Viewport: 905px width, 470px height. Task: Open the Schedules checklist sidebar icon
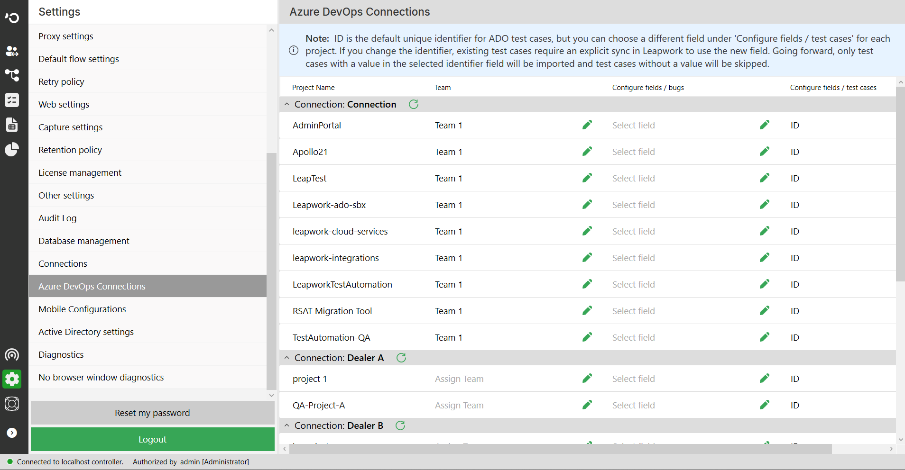12,100
